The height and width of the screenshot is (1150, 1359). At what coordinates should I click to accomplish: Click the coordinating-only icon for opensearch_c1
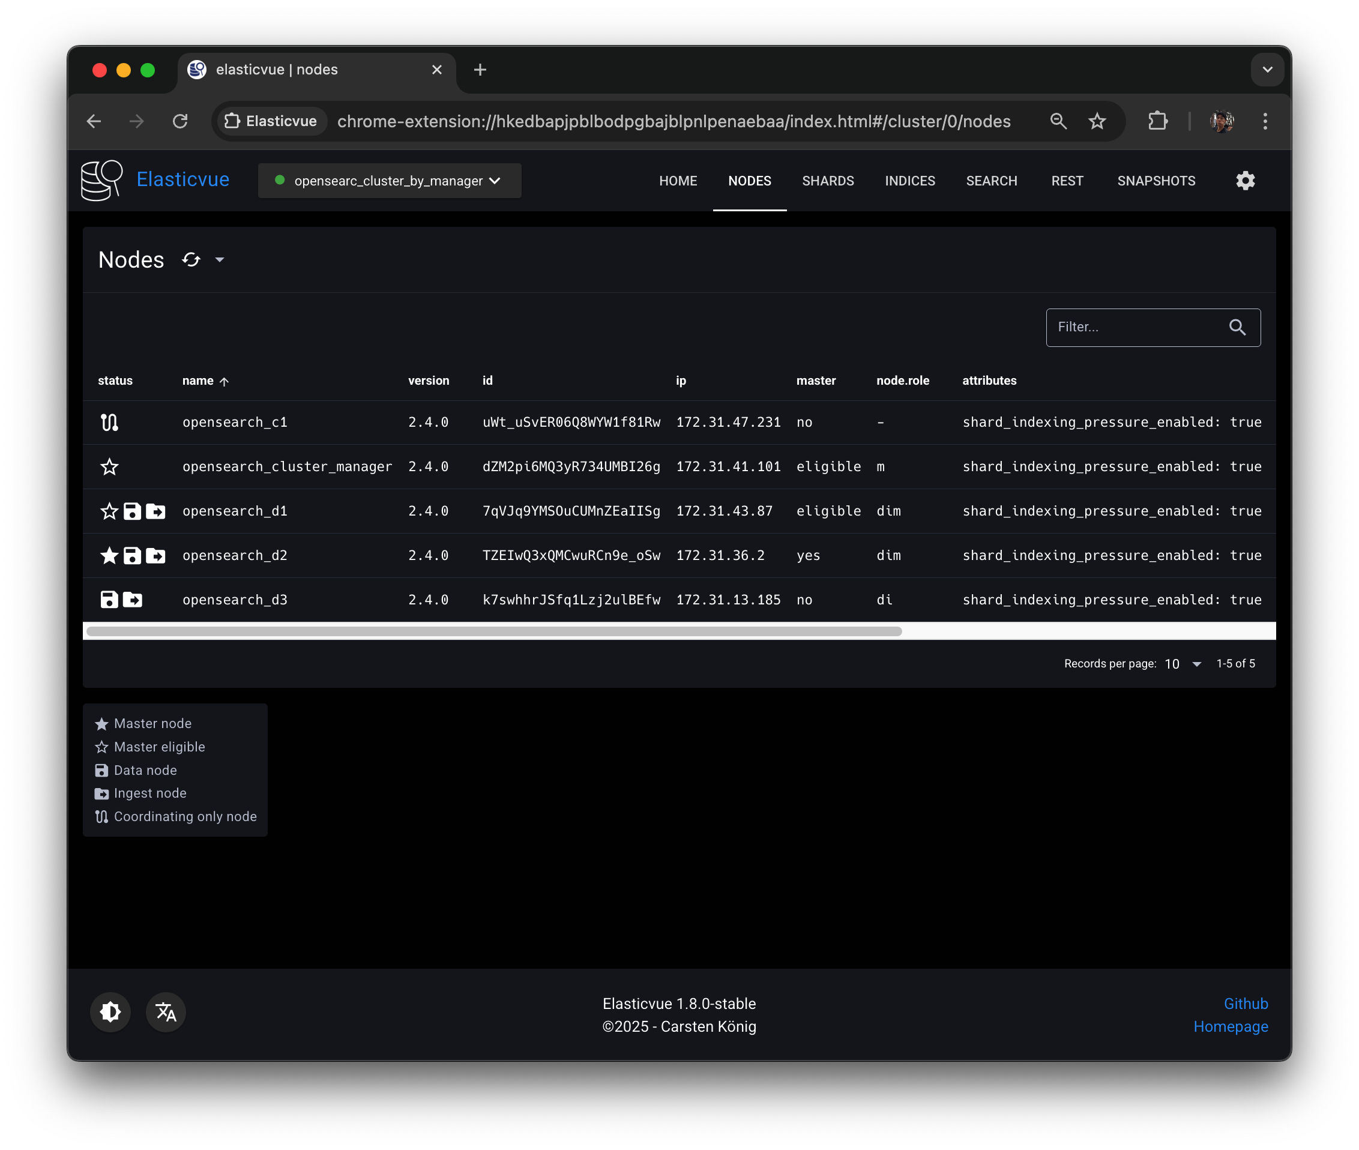[110, 423]
